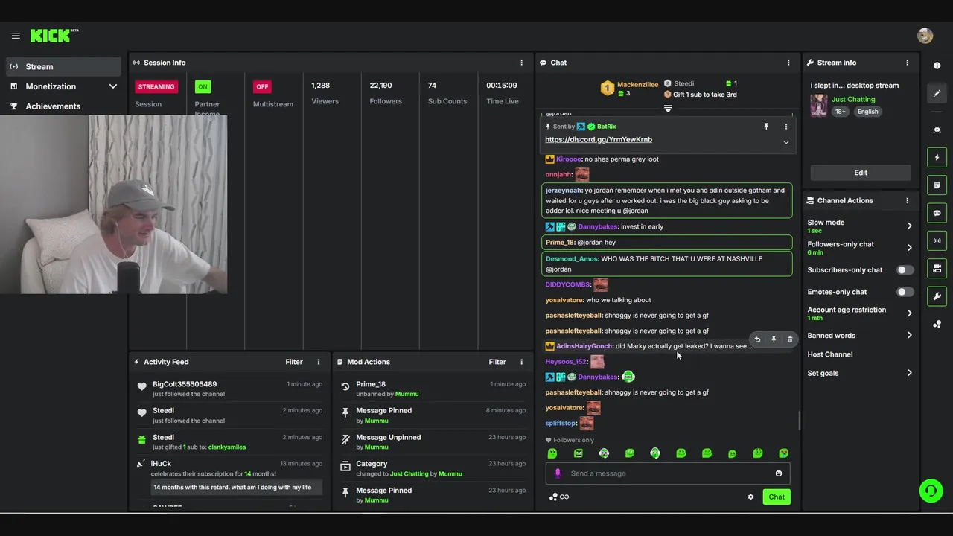Click the broadcast signal icon in right sidebar
The image size is (953, 536).
(937, 240)
